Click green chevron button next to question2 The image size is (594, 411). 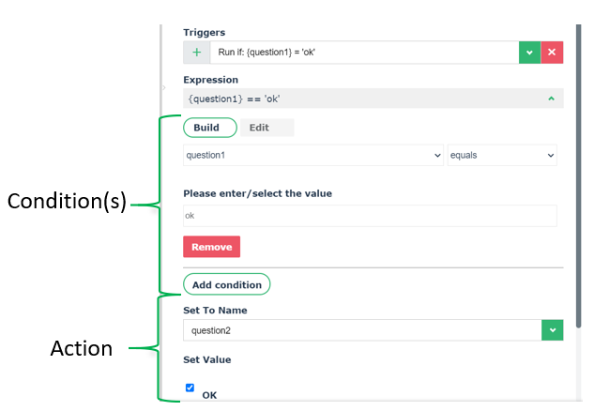pos(553,330)
